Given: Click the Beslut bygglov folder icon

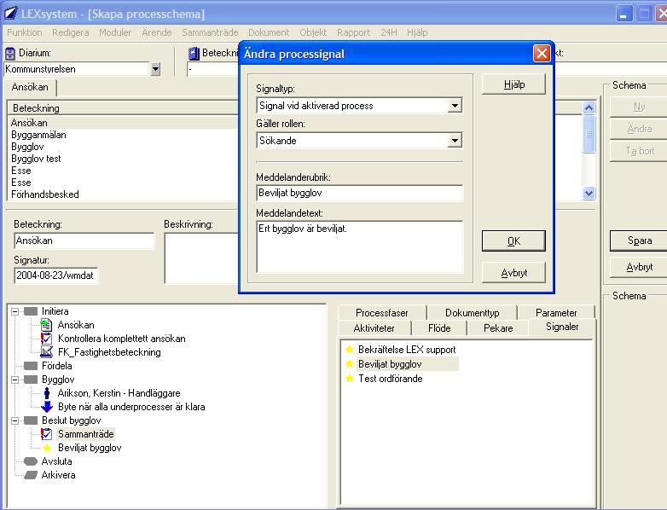Looking at the screenshot, I should pyautogui.click(x=31, y=420).
